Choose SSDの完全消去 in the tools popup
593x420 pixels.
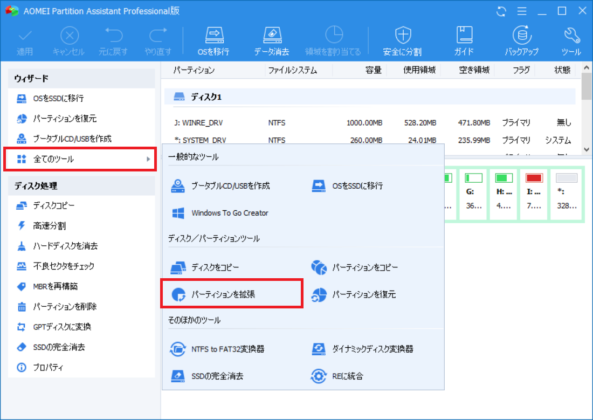point(206,376)
